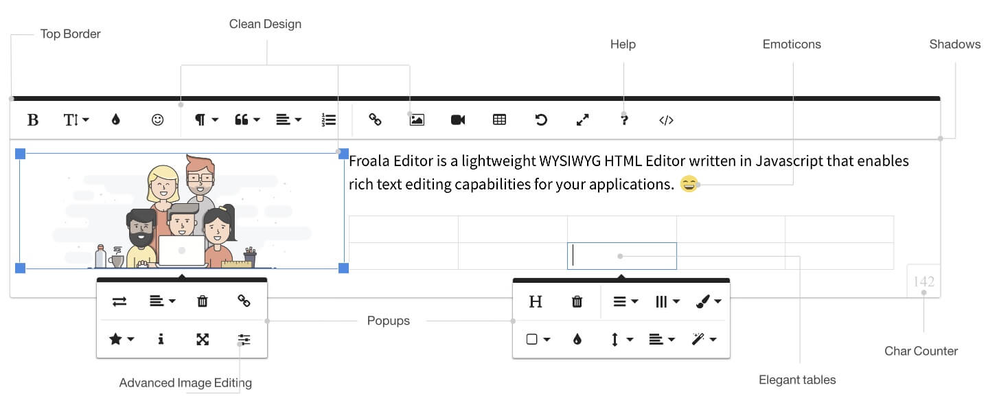Screen dimensions: 988x416
Task: Open the font size dropdown
Action: (76, 120)
